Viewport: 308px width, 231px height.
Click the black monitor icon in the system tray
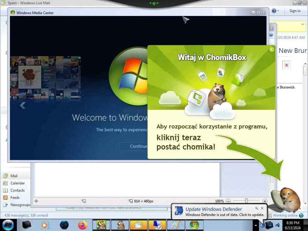coord(270,225)
